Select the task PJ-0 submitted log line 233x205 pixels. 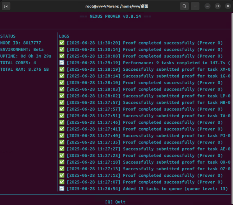coord(145,136)
